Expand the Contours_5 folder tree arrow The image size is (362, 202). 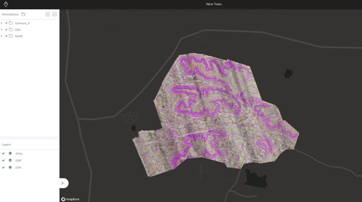(x=2, y=23)
